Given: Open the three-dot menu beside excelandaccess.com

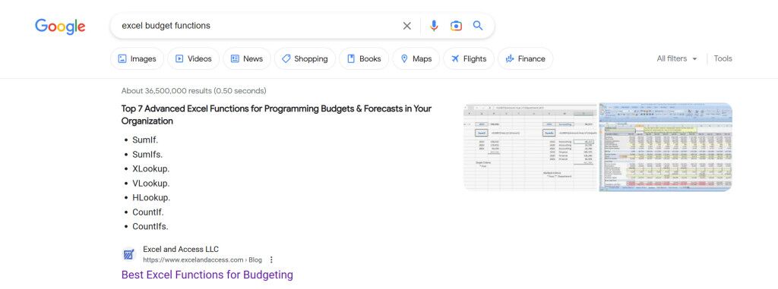Looking at the screenshot, I should [x=271, y=259].
